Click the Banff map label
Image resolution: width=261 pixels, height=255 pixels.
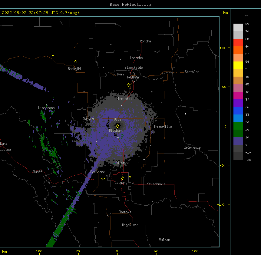pyautogui.click(x=38, y=172)
